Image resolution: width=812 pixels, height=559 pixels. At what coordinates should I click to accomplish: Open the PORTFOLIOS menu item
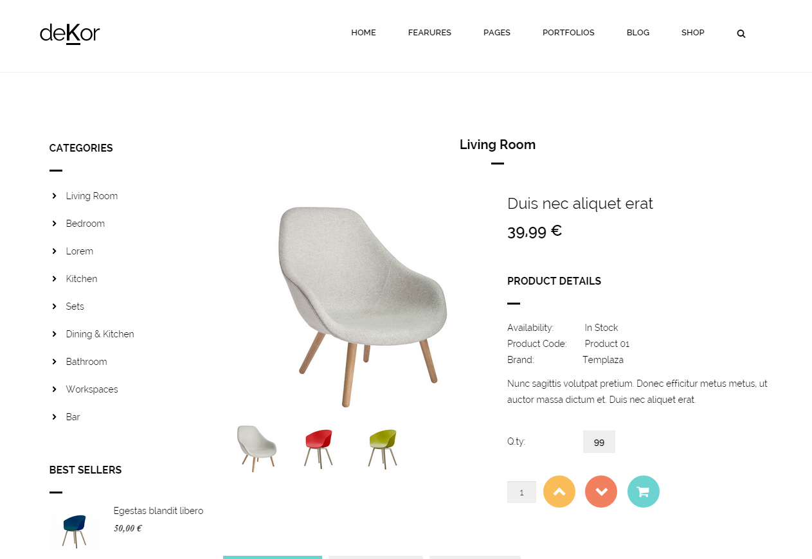click(x=568, y=33)
